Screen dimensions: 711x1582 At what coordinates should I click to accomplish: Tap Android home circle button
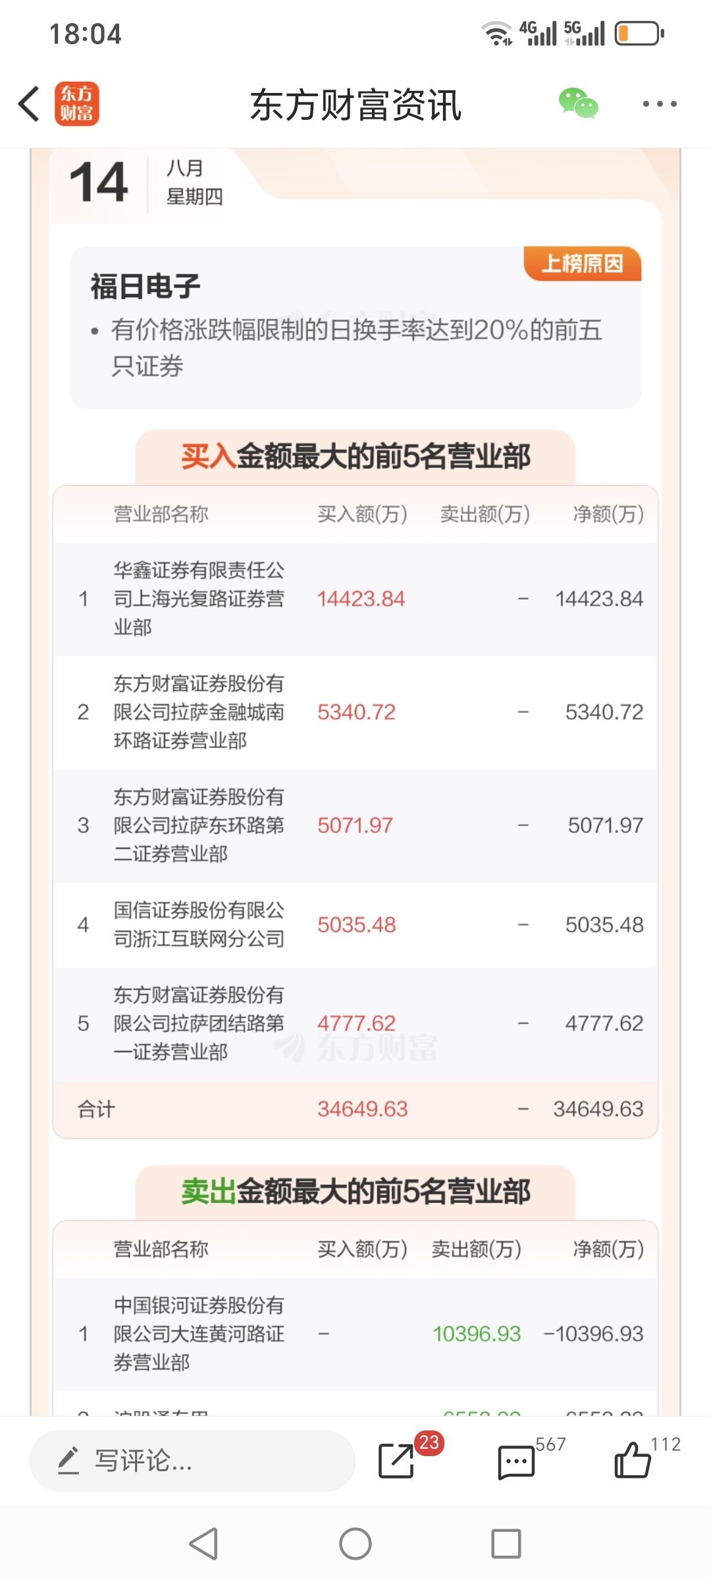(x=355, y=1544)
